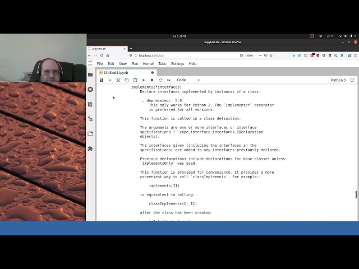Paste cells from clipboard icon
This screenshot has height=269, width=359.
pyautogui.click(x=135, y=80)
